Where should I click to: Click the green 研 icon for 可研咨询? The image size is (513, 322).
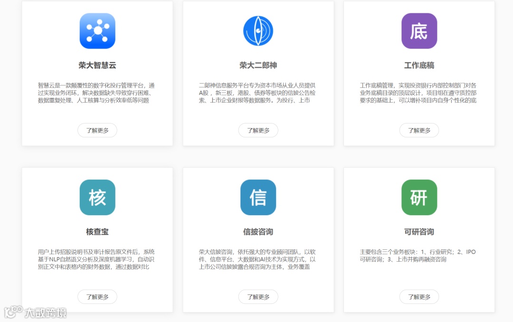pos(419,197)
